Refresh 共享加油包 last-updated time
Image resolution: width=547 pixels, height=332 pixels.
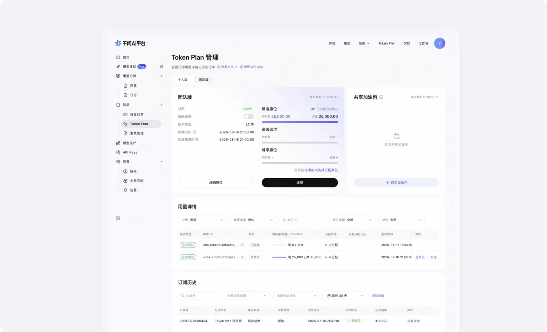point(437,97)
